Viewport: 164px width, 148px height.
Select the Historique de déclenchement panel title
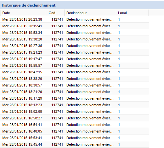click(x=29, y=5)
